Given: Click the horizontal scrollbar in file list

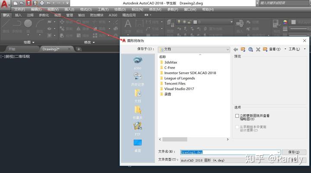Looking at the screenshot, I should click(175, 139).
